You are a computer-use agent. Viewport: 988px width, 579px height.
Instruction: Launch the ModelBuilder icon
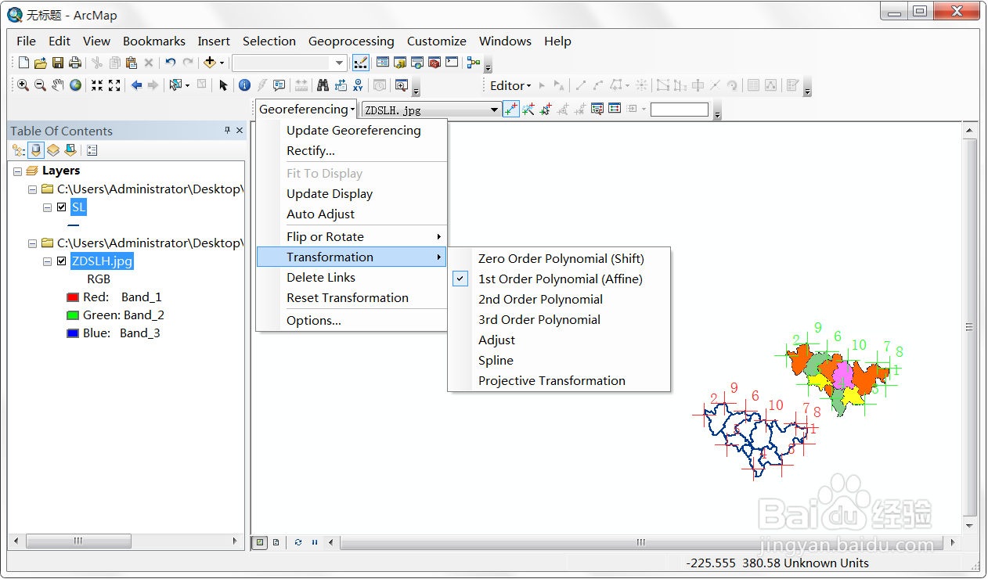tap(474, 63)
